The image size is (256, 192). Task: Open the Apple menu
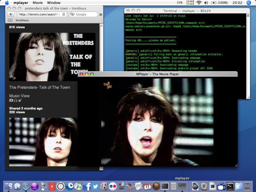(7, 2)
